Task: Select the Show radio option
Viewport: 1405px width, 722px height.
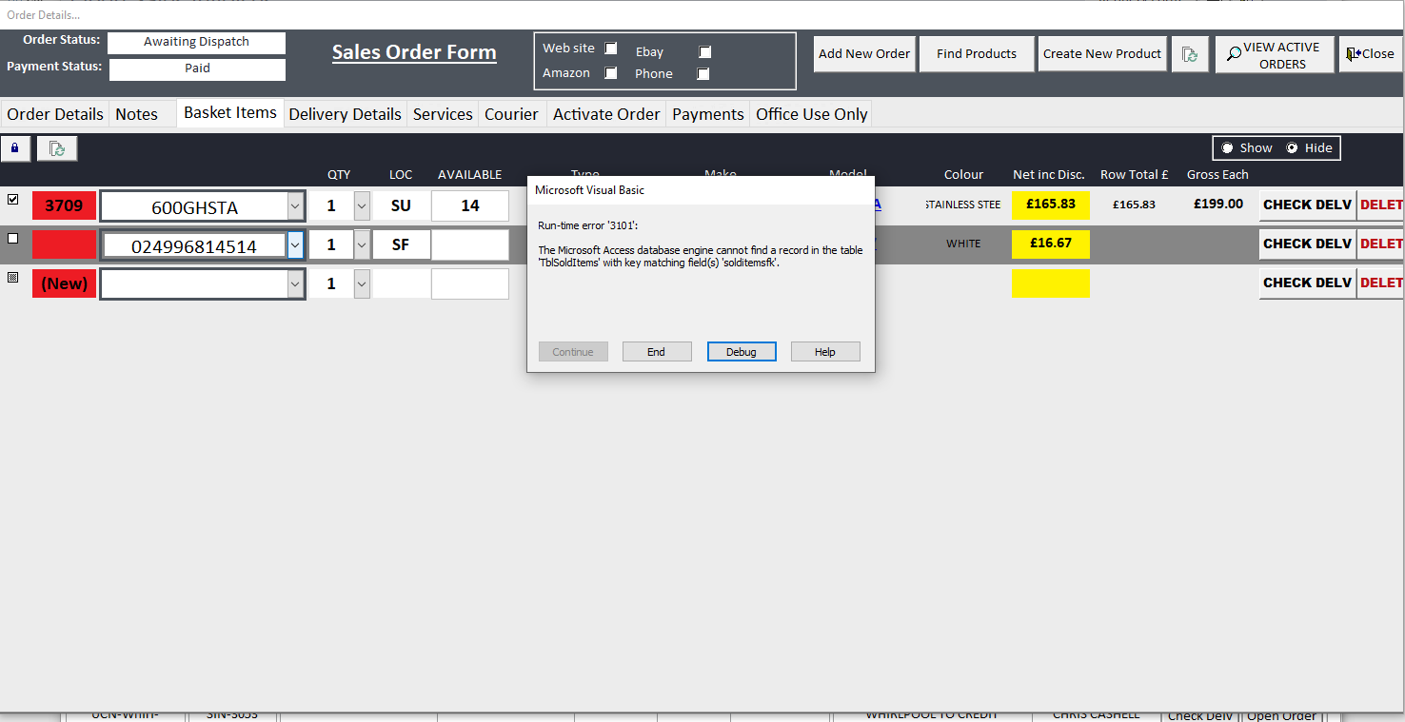Action: [1227, 148]
